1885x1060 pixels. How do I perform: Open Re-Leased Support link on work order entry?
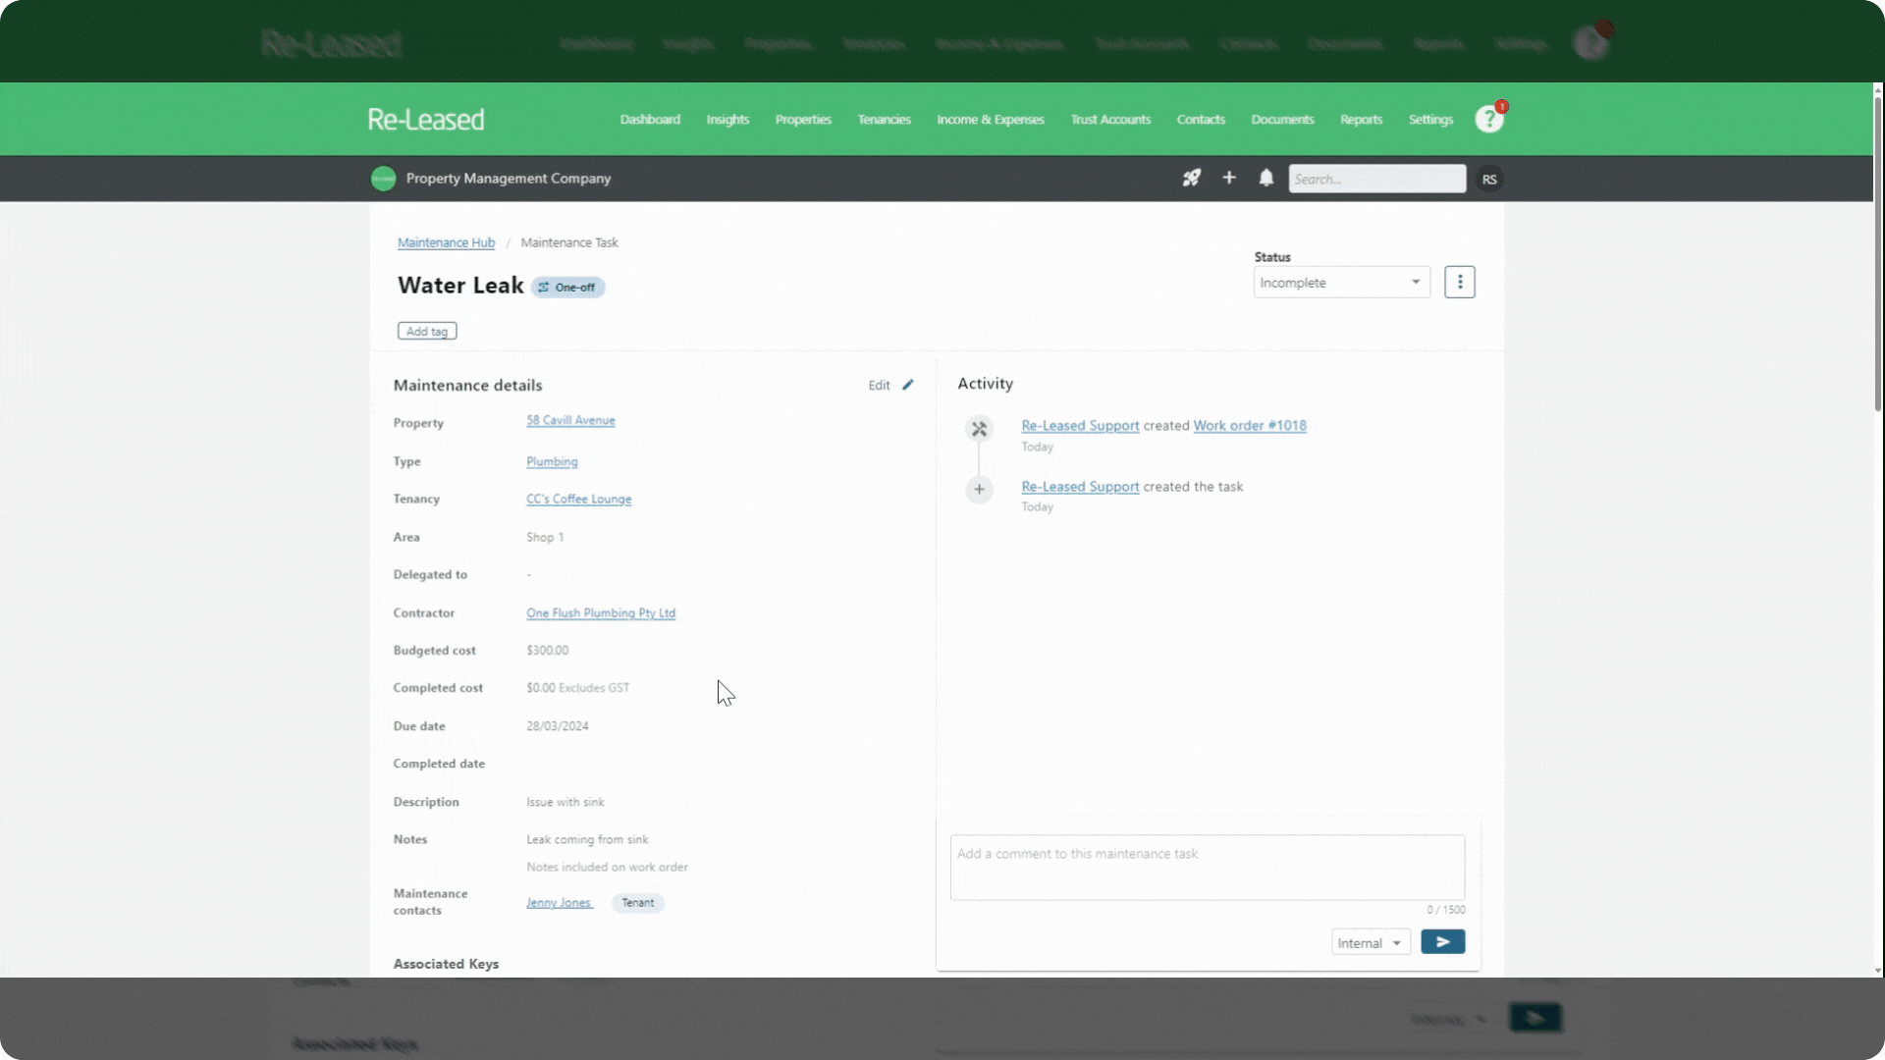pyautogui.click(x=1080, y=425)
